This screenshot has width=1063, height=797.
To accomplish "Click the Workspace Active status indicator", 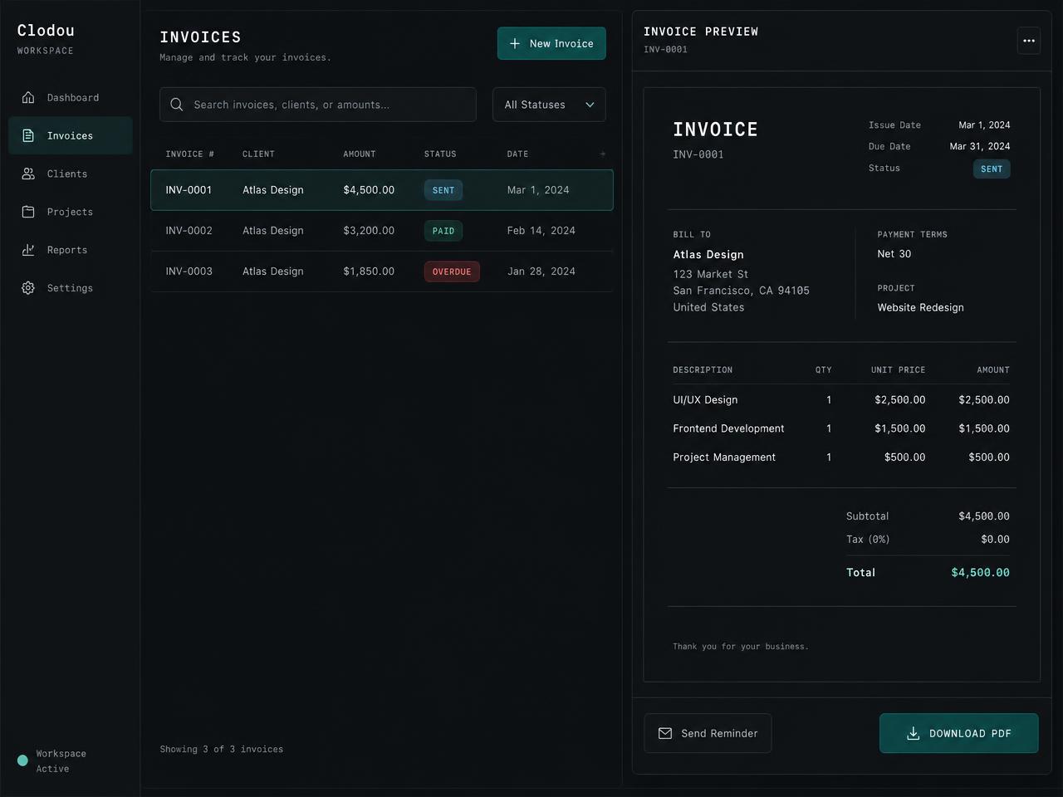I will click(x=52, y=761).
